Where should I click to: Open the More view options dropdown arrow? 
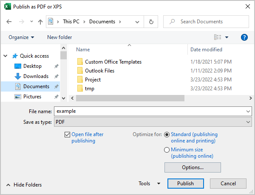click(227, 37)
